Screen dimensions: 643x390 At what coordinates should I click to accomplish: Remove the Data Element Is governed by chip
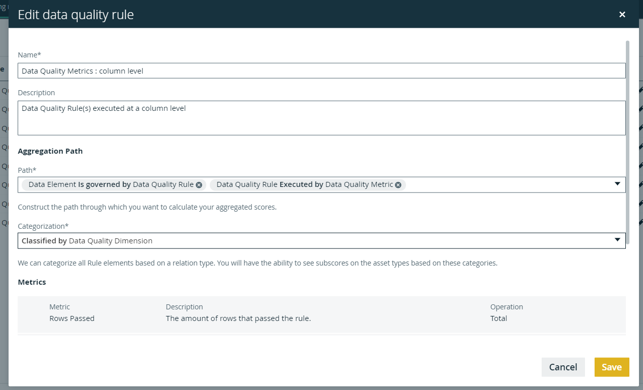(x=199, y=185)
